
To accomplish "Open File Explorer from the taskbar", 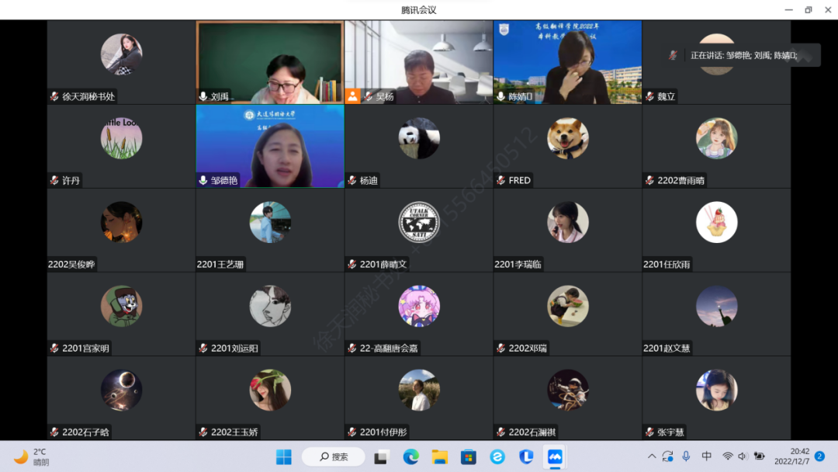I will pyautogui.click(x=439, y=456).
